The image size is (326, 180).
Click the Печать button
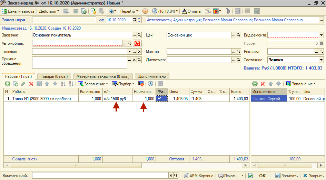[227, 176]
